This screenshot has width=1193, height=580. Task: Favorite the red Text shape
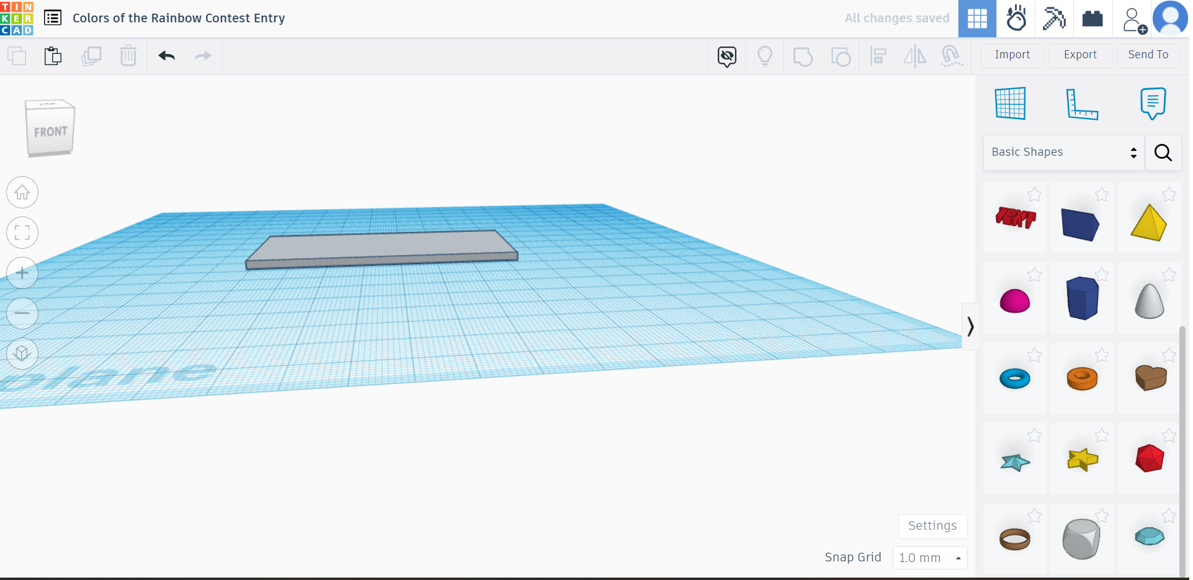(x=1034, y=194)
